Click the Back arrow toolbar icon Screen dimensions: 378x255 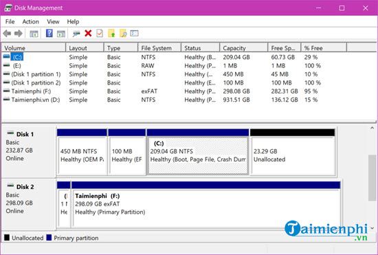(7, 33)
